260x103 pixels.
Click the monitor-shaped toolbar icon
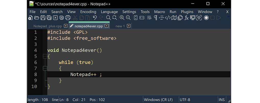pyautogui.click(x=193, y=18)
